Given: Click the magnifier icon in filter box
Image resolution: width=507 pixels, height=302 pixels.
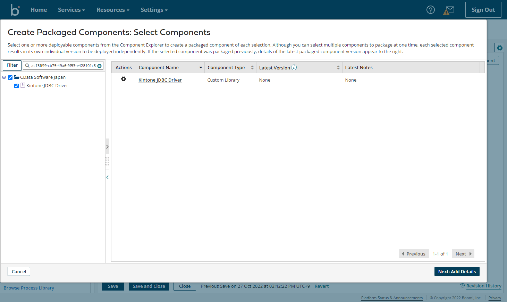Looking at the screenshot, I should tap(27, 66).
